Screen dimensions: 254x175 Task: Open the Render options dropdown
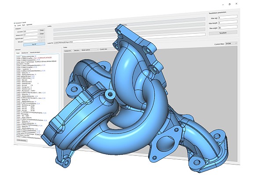pos(90,50)
